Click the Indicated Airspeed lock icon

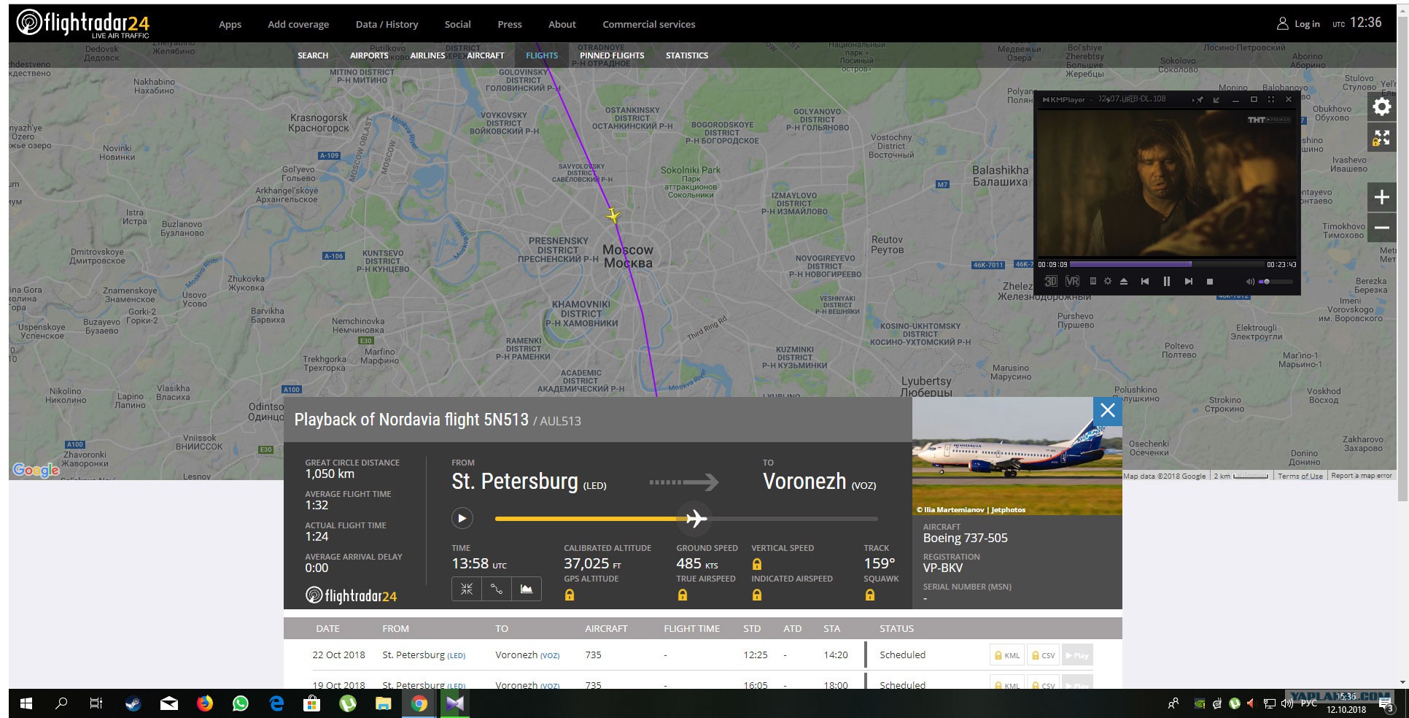pyautogui.click(x=757, y=595)
